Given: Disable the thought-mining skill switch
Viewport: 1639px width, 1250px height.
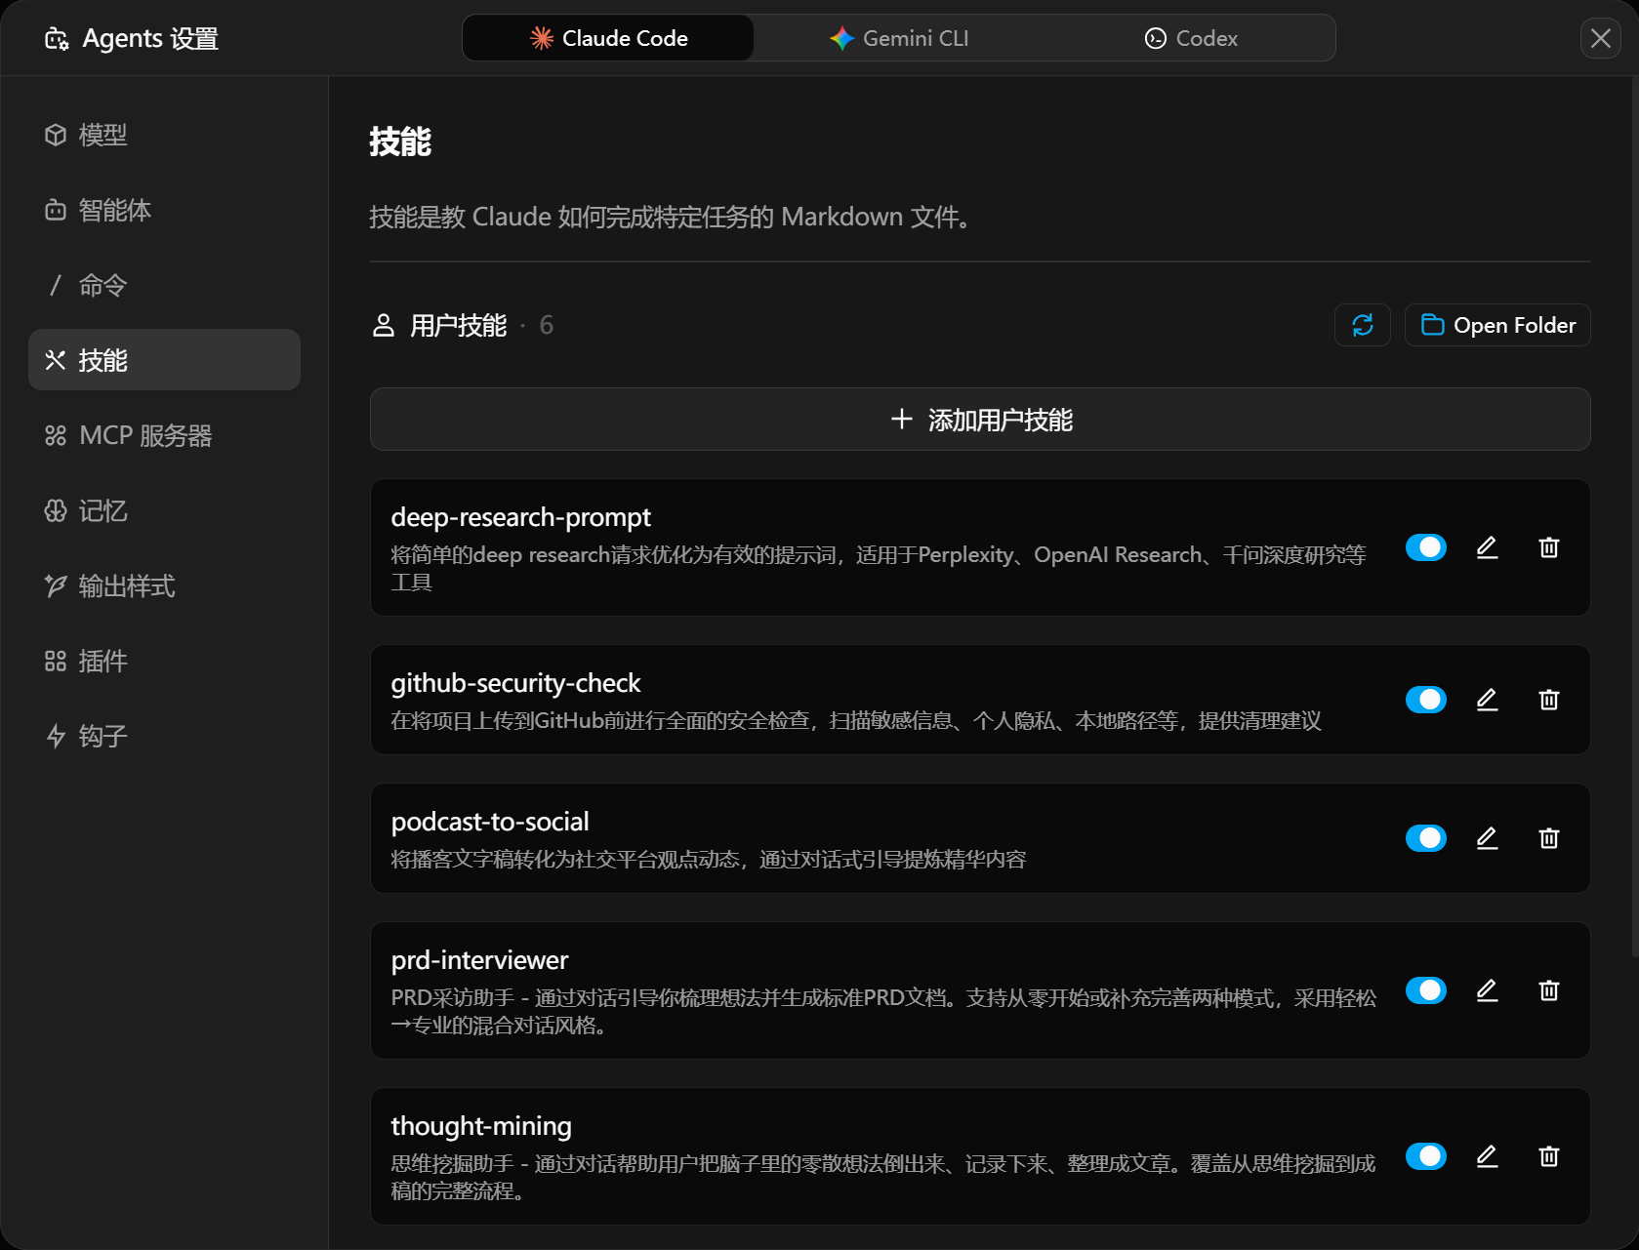Looking at the screenshot, I should coord(1425,1156).
